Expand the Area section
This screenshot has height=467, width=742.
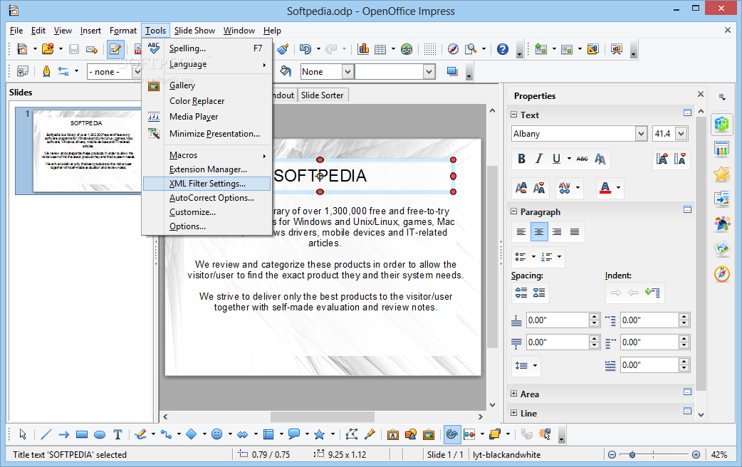514,394
